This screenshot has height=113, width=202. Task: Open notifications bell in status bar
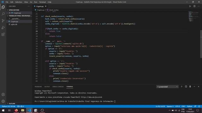coord(199,106)
